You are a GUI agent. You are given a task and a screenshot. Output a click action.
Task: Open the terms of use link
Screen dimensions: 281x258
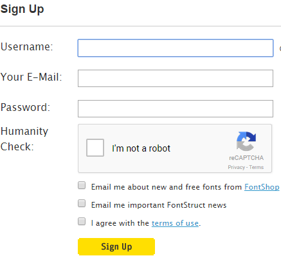[x=175, y=223]
